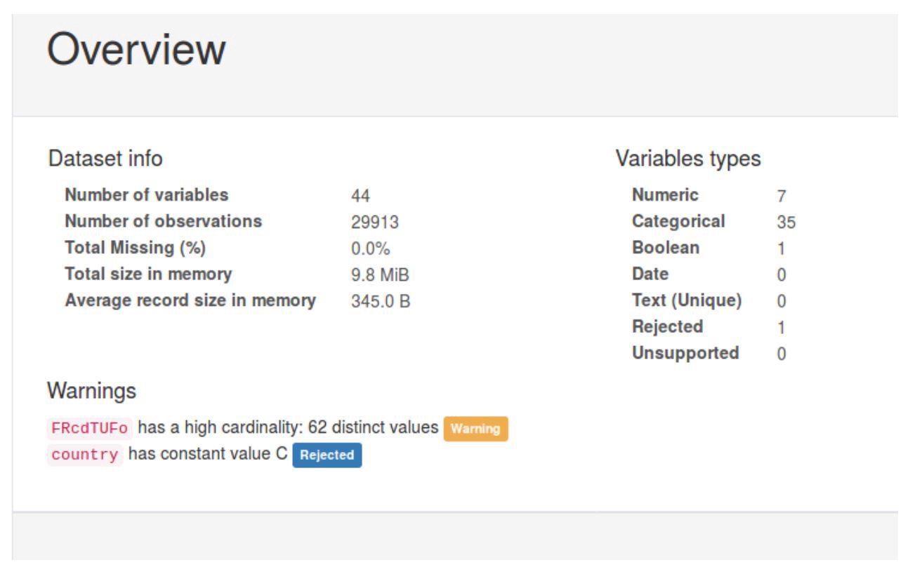Click the Overview heading
This screenshot has width=915, height=572.
(x=136, y=50)
